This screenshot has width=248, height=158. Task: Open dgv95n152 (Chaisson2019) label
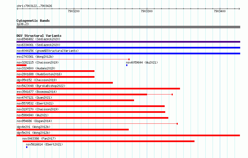coord(37,80)
